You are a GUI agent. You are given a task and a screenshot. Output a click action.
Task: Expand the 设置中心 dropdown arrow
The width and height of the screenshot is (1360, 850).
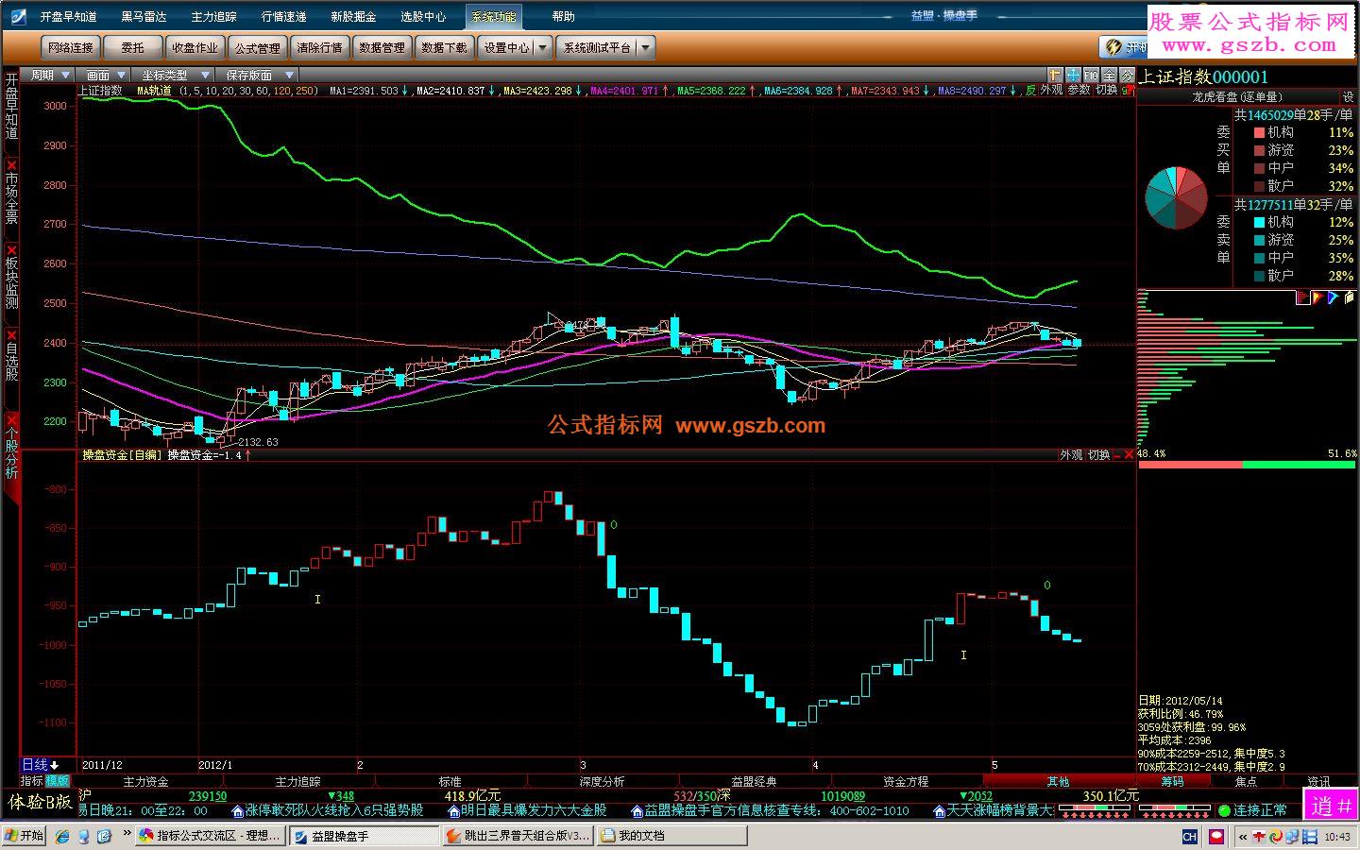(x=545, y=47)
